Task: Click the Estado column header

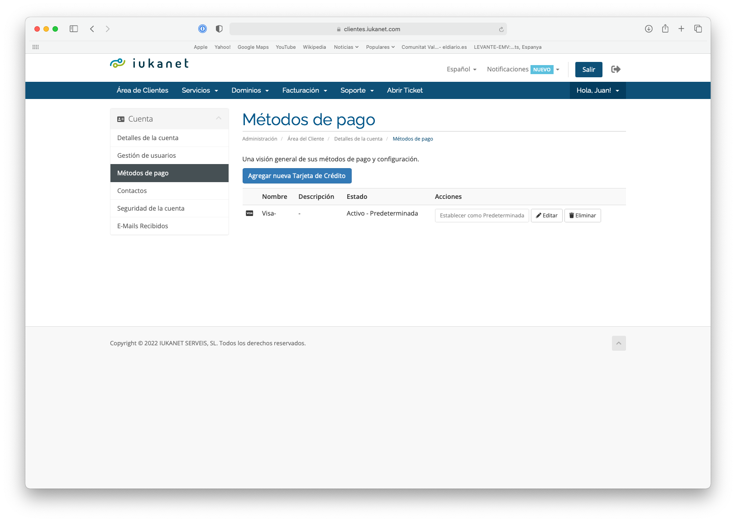Action: point(357,197)
